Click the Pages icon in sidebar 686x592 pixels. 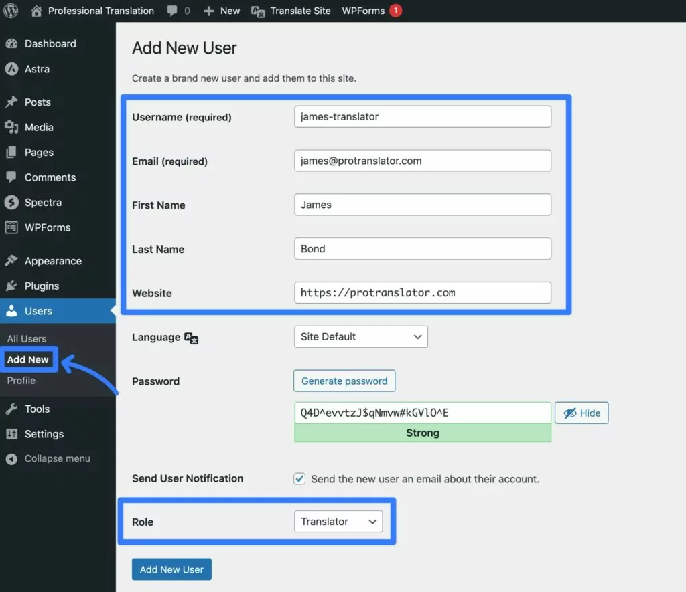click(x=12, y=152)
